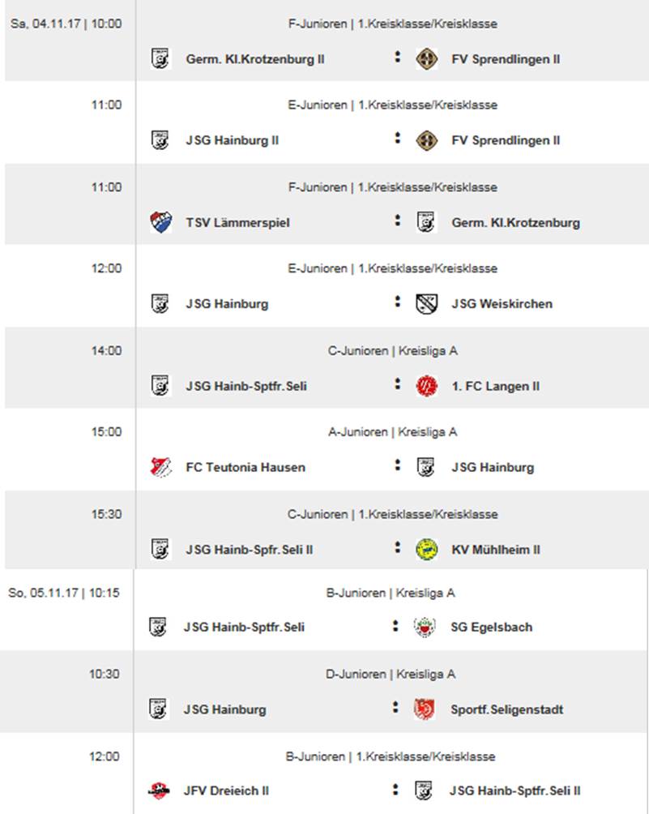Screen dimensions: 649x814
Task: Open the FC Teutonia Hausen team link
Action: (x=246, y=467)
